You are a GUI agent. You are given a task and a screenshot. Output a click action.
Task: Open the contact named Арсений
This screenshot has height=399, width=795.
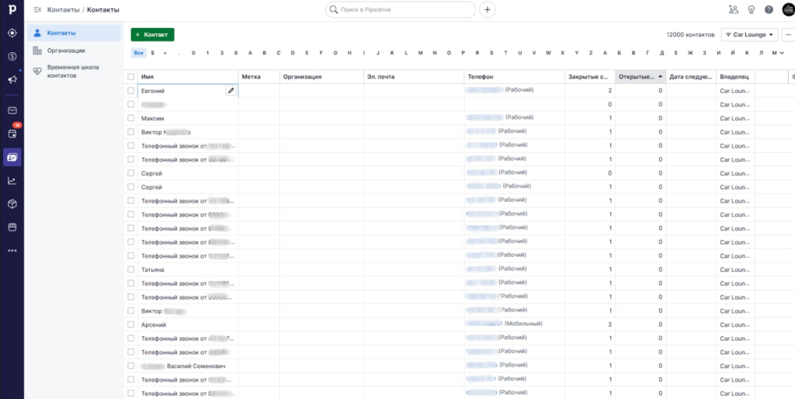[x=154, y=324]
